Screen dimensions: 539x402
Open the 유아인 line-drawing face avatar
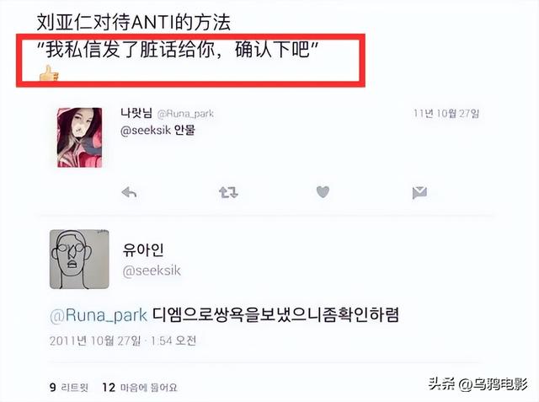(x=79, y=260)
